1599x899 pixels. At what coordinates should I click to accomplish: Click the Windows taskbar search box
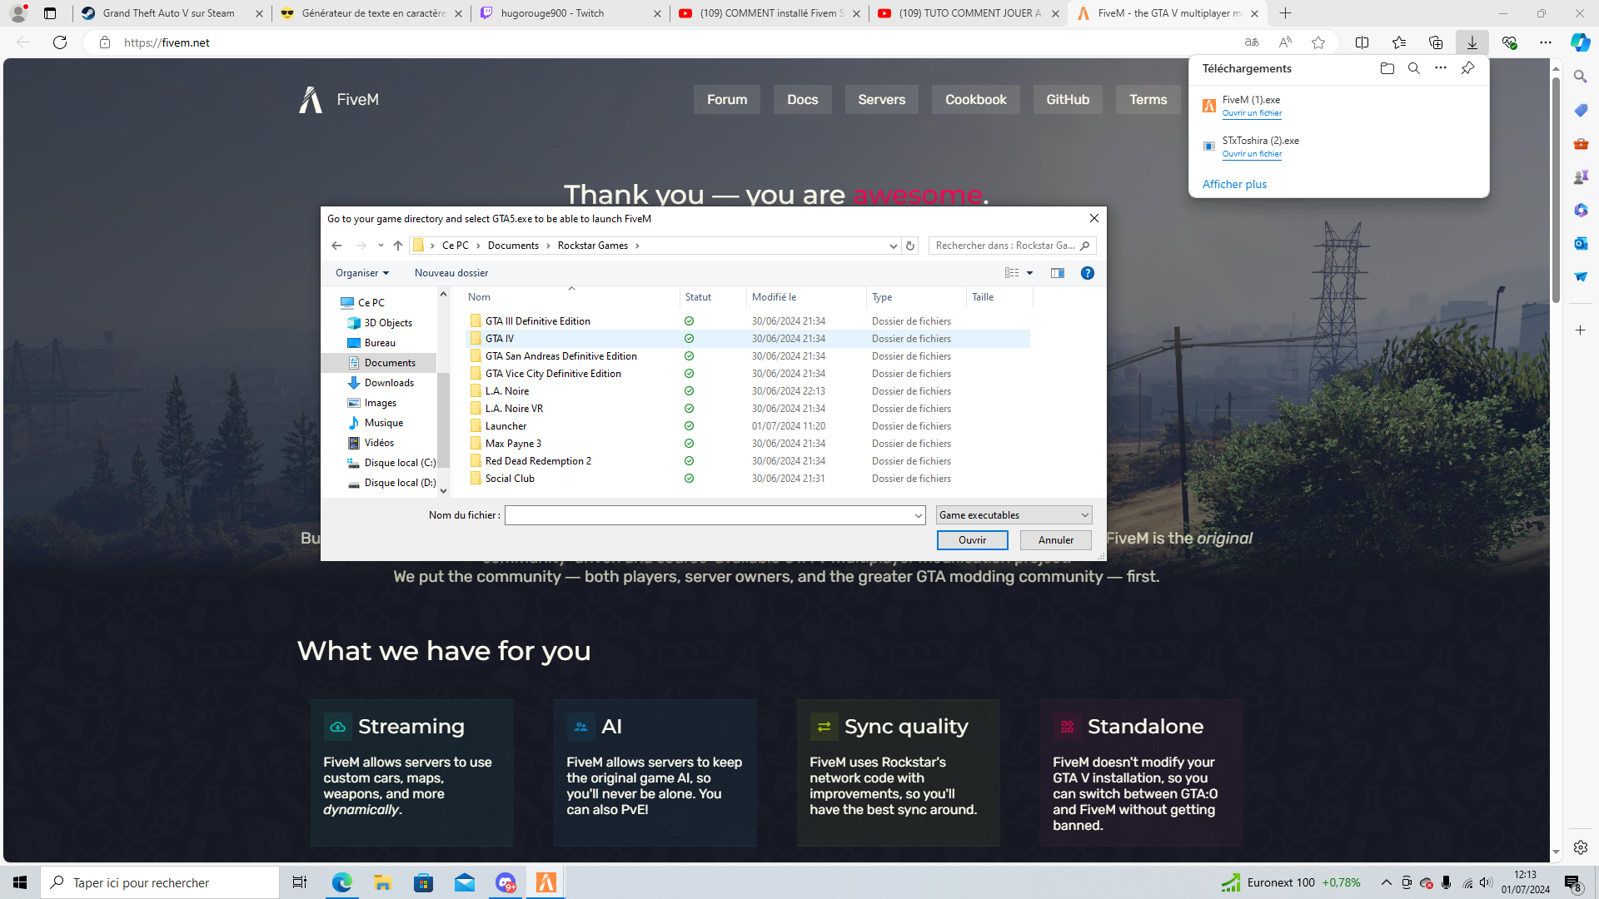point(160,882)
